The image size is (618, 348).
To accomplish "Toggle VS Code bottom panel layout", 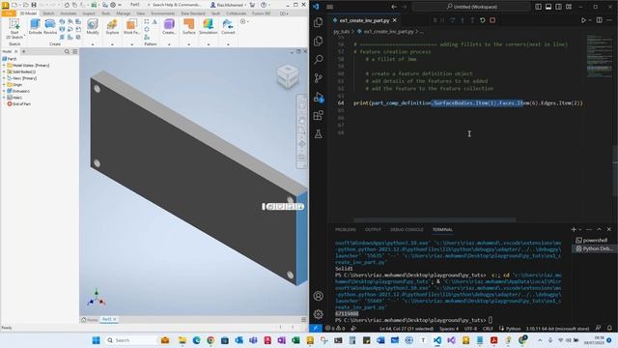I will pyautogui.click(x=548, y=7).
